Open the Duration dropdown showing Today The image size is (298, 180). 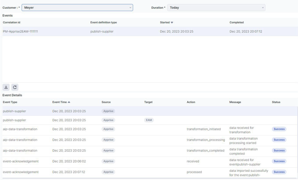216,8
